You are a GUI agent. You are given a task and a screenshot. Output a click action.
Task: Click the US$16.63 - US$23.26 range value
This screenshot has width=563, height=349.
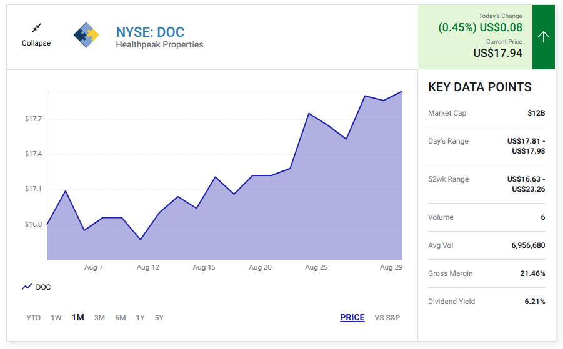pos(526,184)
